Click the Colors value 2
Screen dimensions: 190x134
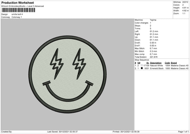(x=183, y=5)
